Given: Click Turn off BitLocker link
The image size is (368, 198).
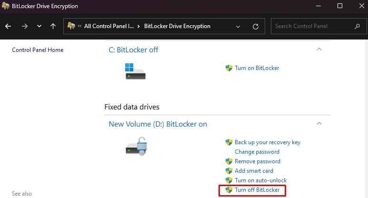Looking at the screenshot, I should tap(257, 190).
